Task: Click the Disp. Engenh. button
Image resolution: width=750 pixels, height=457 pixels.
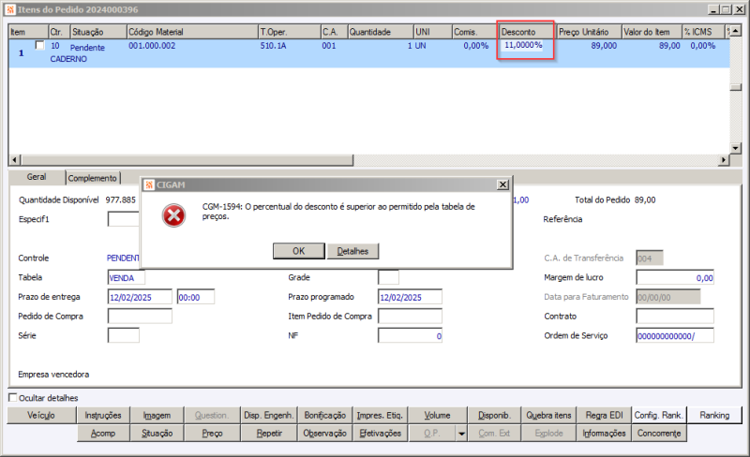Action: 268,415
